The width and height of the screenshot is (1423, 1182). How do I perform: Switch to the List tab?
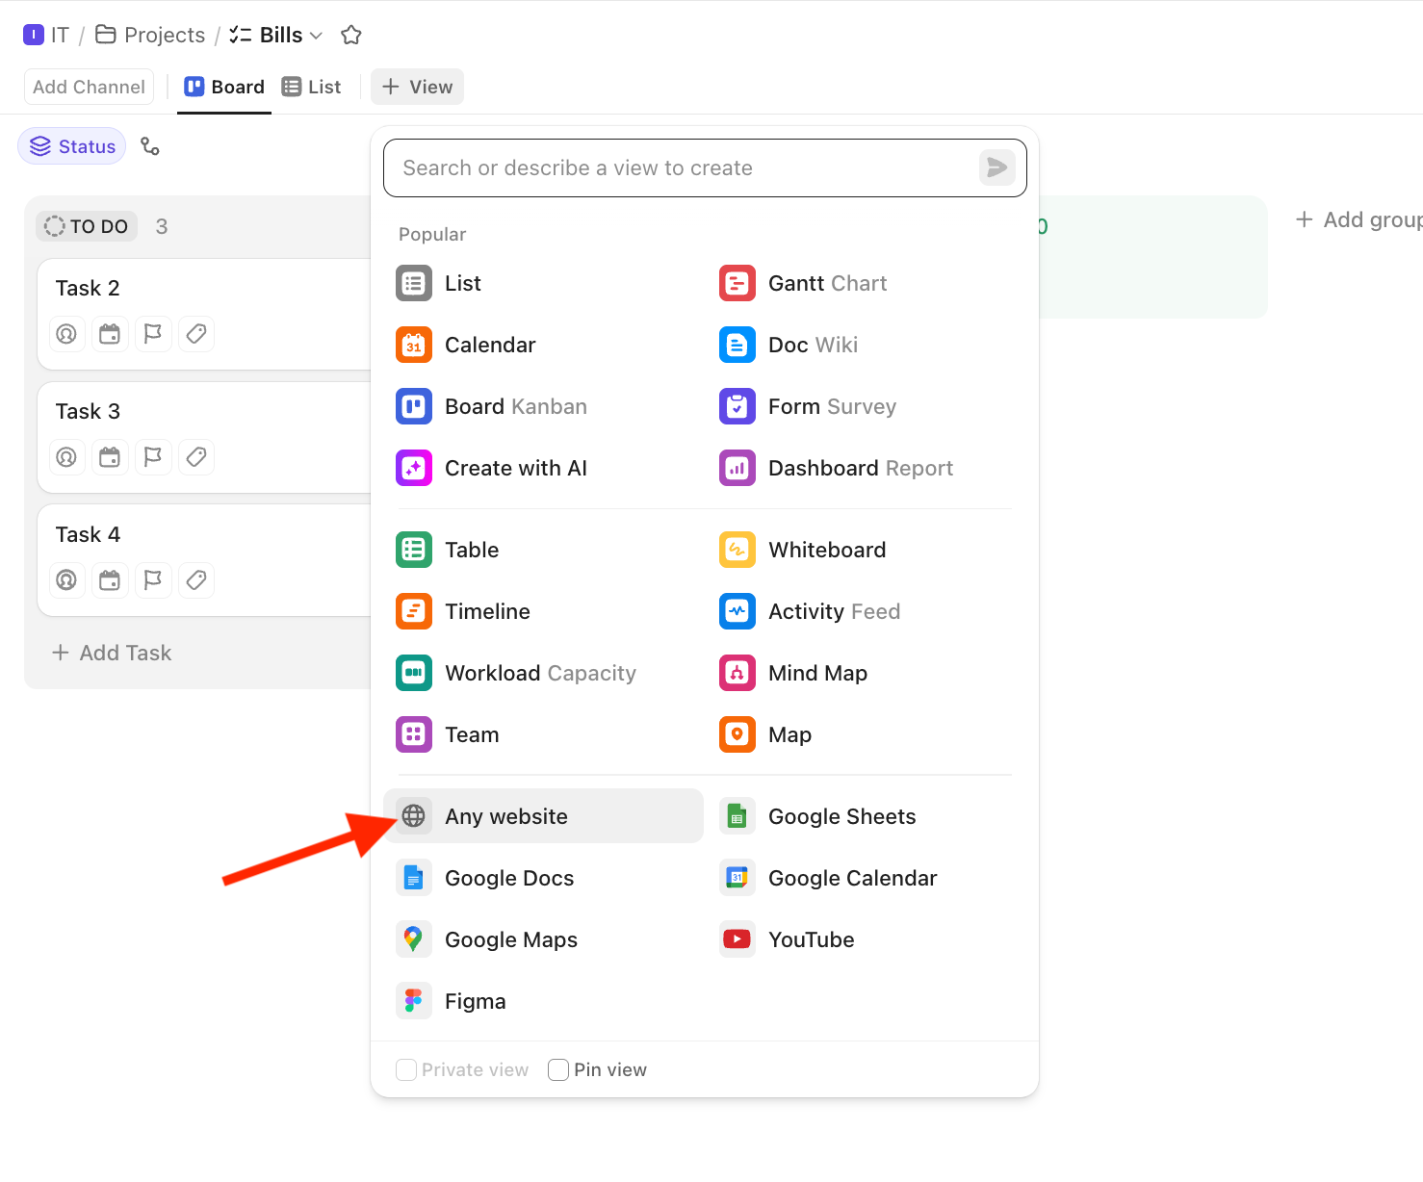[311, 87]
